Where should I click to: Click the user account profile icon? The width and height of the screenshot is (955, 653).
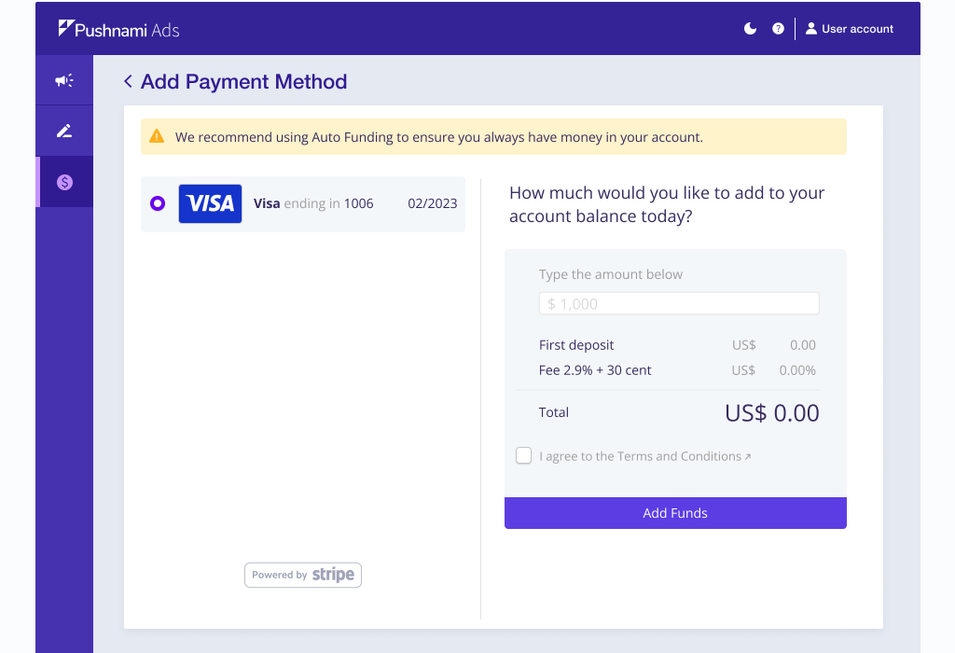tap(811, 29)
